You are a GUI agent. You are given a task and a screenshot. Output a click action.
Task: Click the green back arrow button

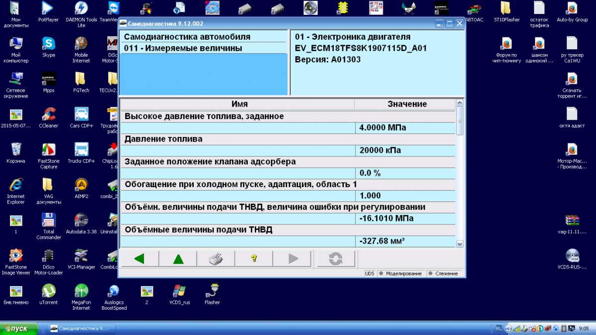pos(139,259)
